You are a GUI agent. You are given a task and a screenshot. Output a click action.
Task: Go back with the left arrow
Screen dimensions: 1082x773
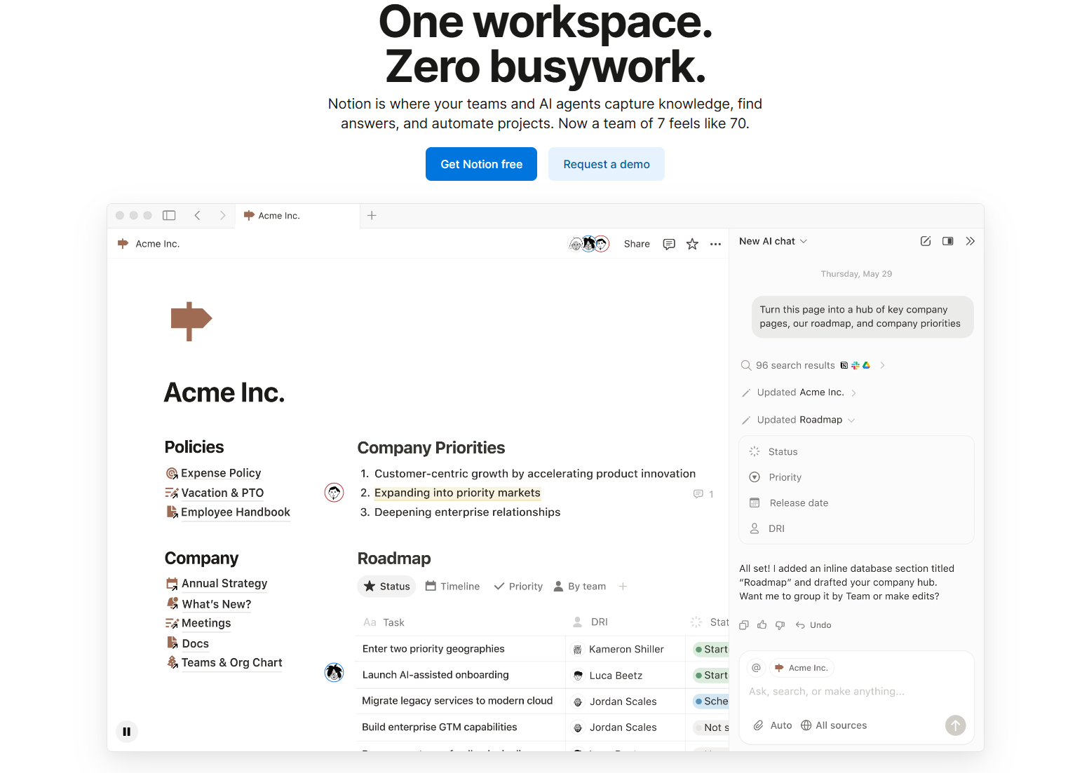tap(197, 215)
